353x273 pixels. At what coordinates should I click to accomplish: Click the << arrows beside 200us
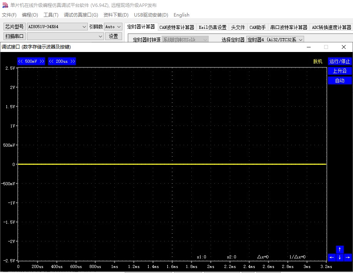(52, 61)
